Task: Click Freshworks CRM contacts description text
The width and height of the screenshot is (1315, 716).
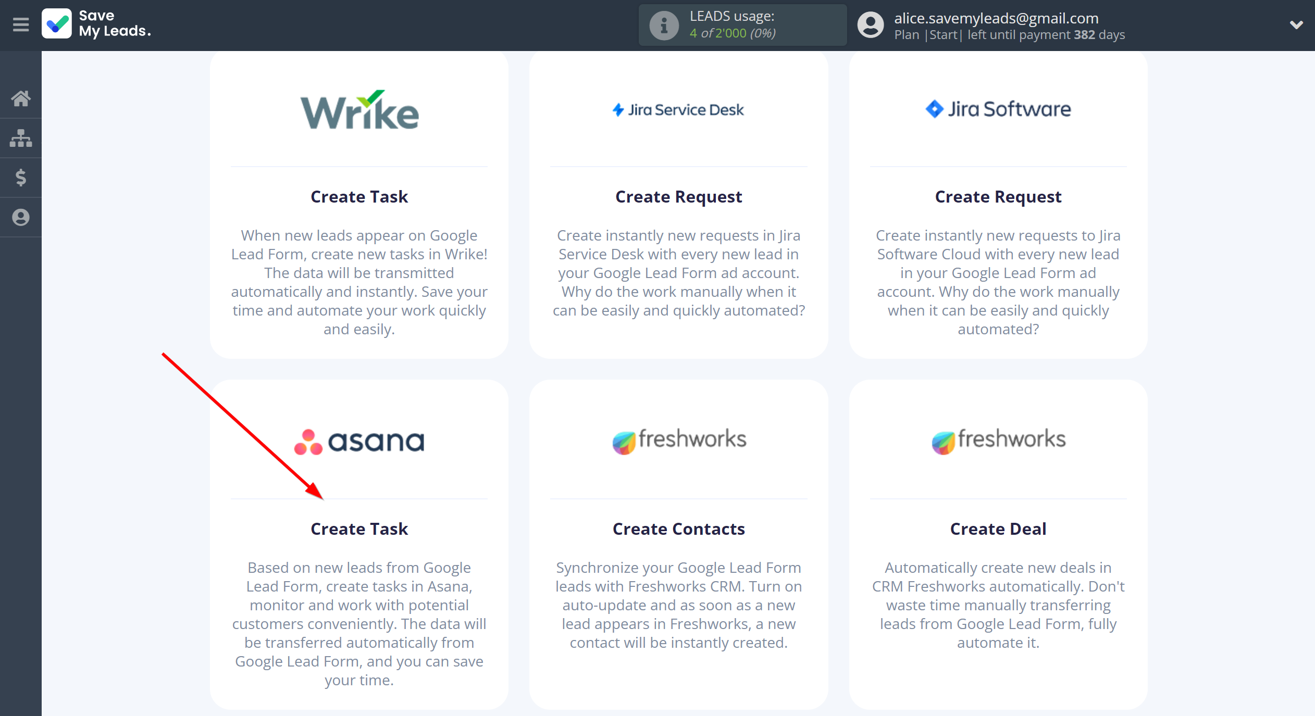Action: 679,605
